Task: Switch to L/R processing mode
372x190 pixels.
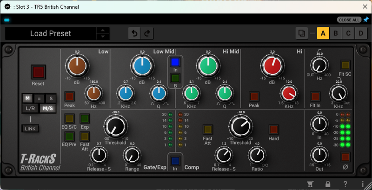Action: (x=31, y=109)
